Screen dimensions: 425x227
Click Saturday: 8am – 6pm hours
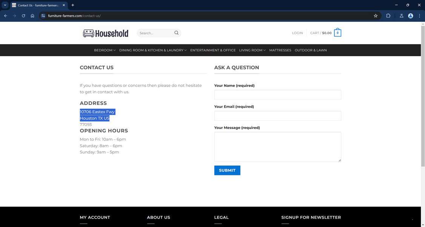coord(101,146)
